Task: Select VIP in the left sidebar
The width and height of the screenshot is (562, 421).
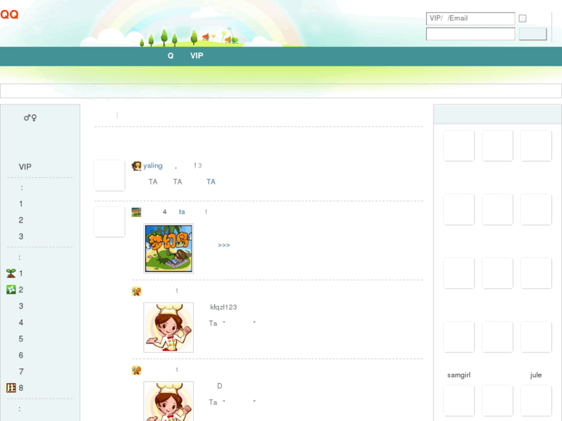Action: point(25,167)
